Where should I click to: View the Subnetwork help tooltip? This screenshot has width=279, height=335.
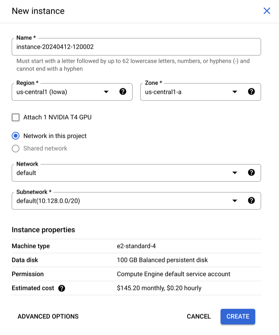pos(251,201)
